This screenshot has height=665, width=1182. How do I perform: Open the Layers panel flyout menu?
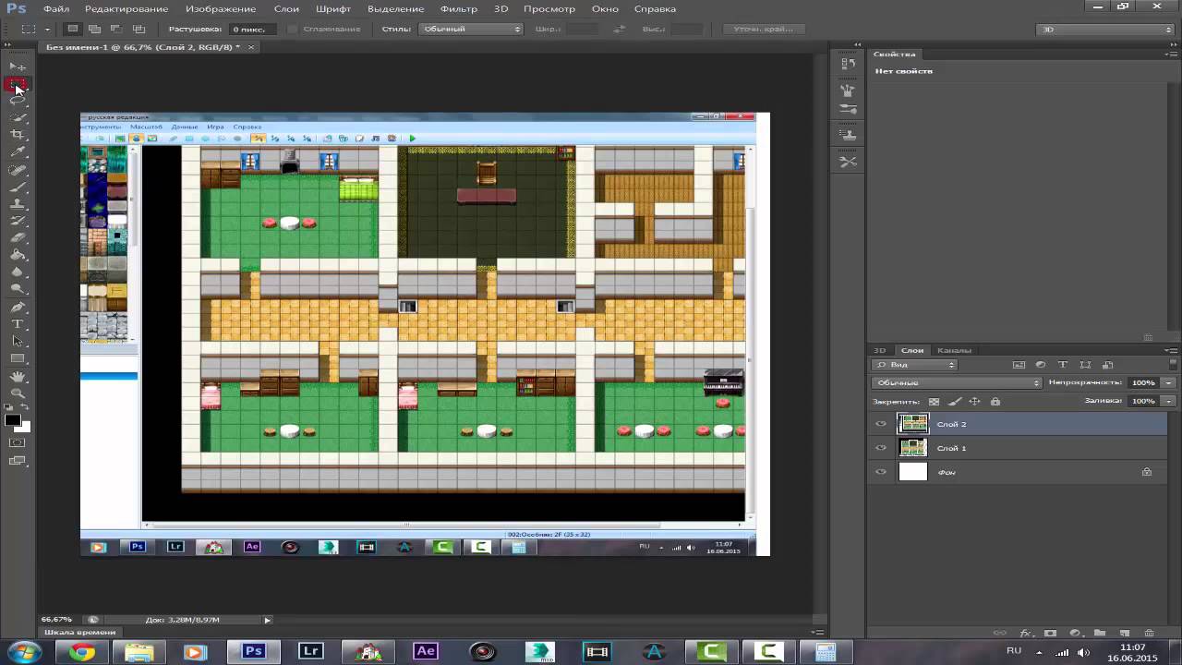(x=1171, y=351)
